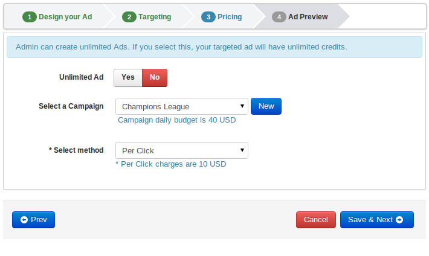
Task: Go to the Design your Ad step
Action: (65, 17)
